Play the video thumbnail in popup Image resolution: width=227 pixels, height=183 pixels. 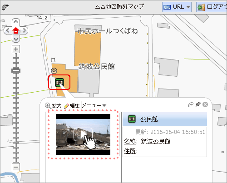point(83,134)
